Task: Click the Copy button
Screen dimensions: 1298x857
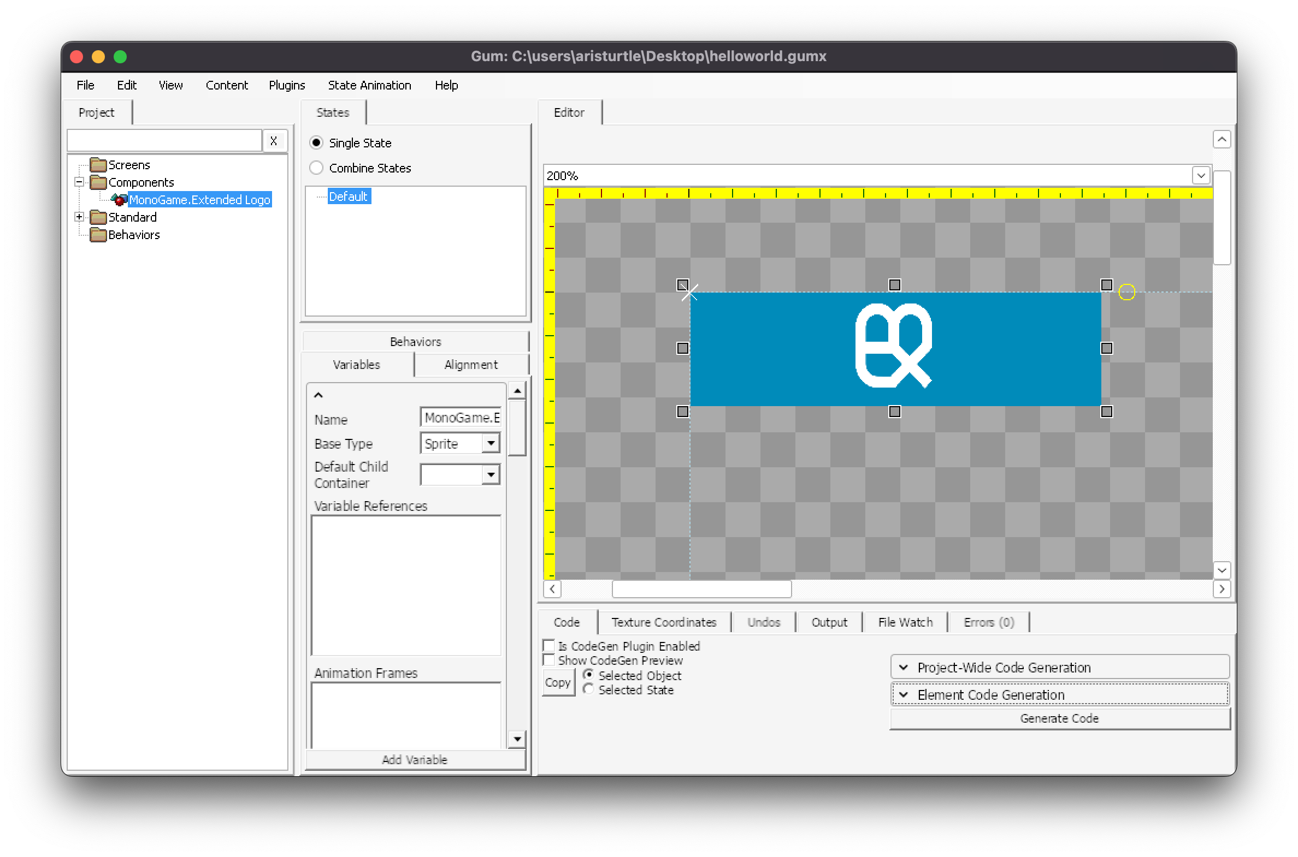Action: click(x=558, y=682)
